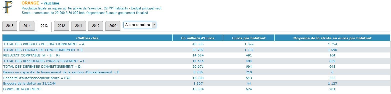Image resolution: width=391 pixels, height=94 pixels.
Task: Open TOTAL DES DEPENSES D'INVESTISSEMENT link
Action: coord(42,67)
